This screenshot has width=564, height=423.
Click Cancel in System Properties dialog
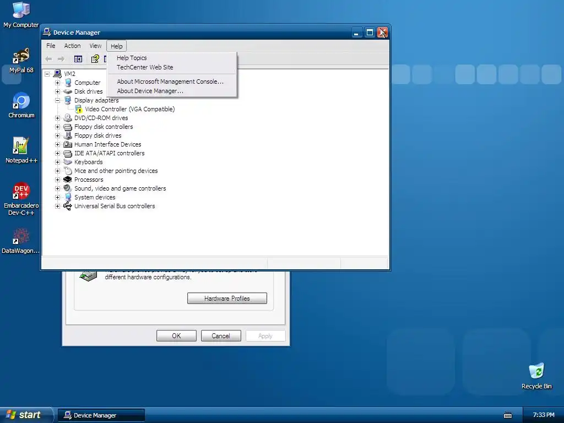pyautogui.click(x=221, y=335)
